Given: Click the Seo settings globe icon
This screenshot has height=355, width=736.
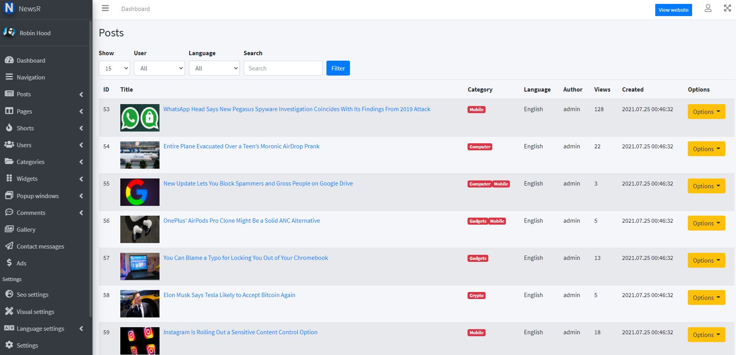Looking at the screenshot, I should tap(9, 294).
